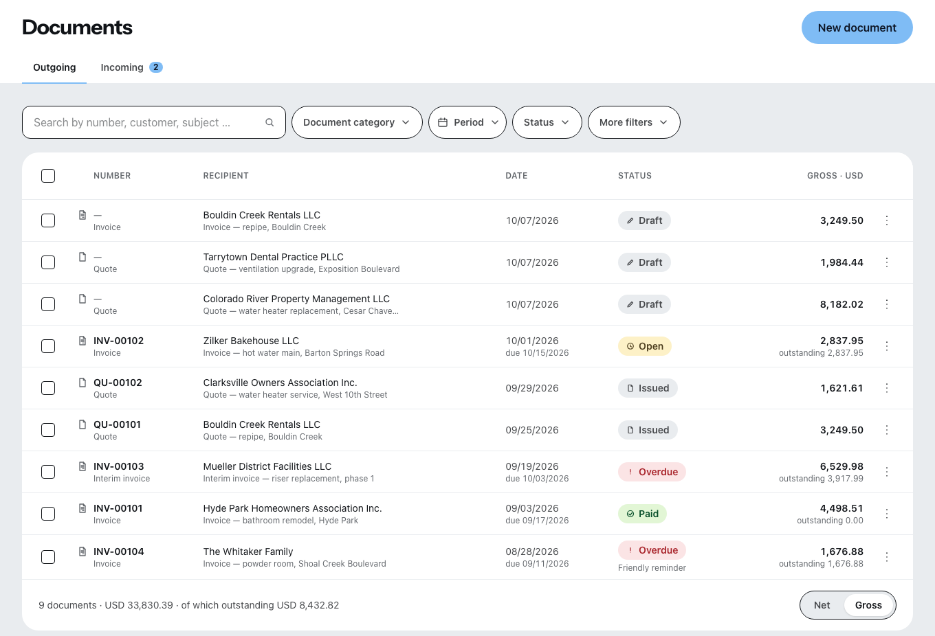Image resolution: width=935 pixels, height=636 pixels.
Task: Switch to the Outgoing tab
Action: click(54, 67)
